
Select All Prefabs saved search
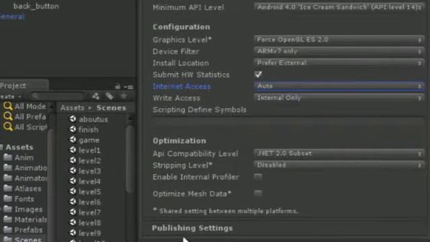pos(25,116)
